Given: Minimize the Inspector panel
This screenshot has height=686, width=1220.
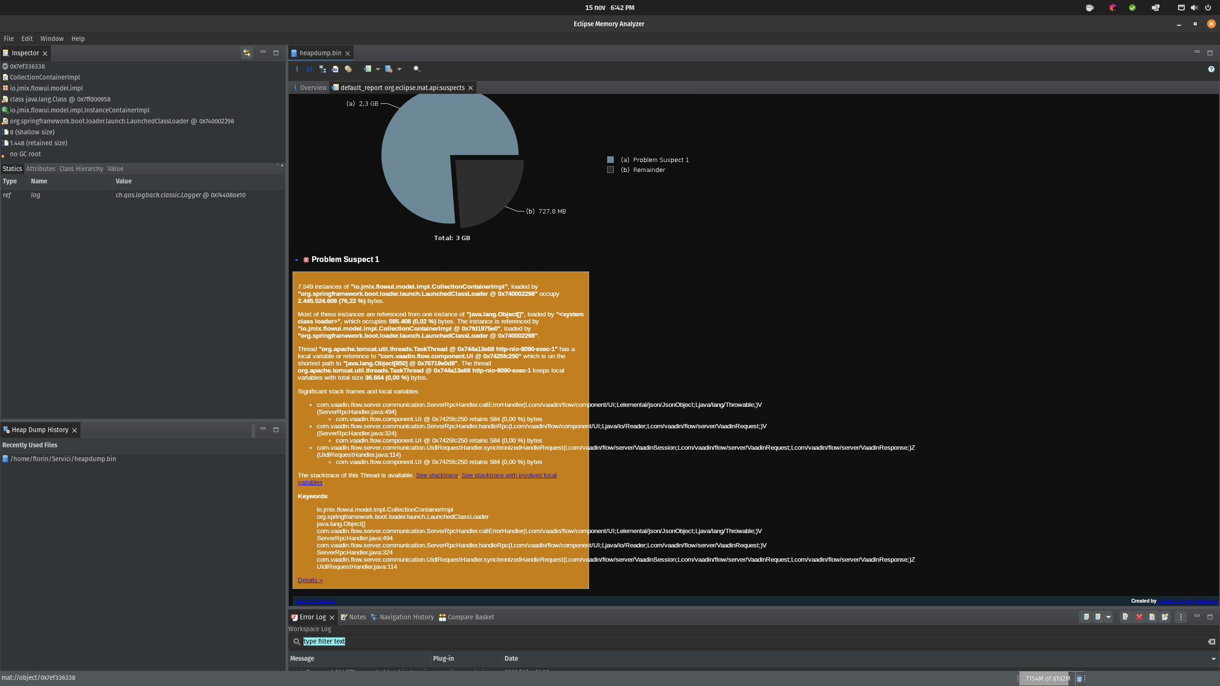Looking at the screenshot, I should [263, 52].
